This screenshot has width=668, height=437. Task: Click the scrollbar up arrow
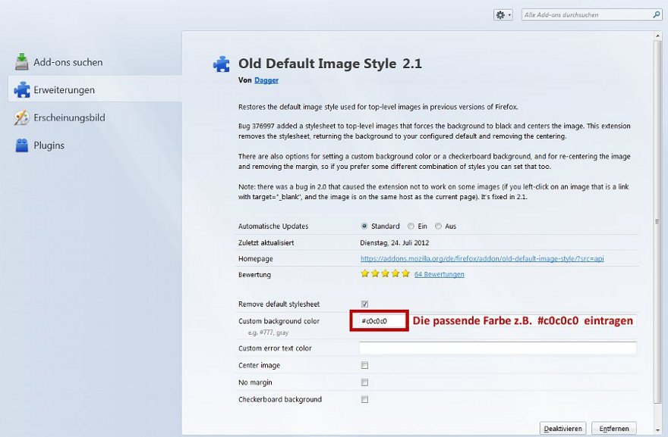pyautogui.click(x=657, y=37)
